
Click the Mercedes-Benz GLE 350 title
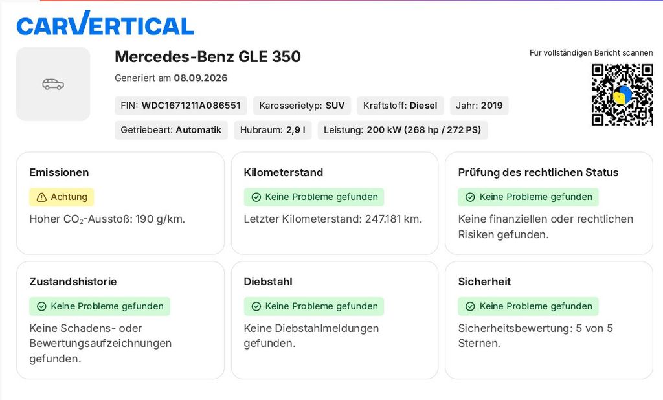coord(208,57)
